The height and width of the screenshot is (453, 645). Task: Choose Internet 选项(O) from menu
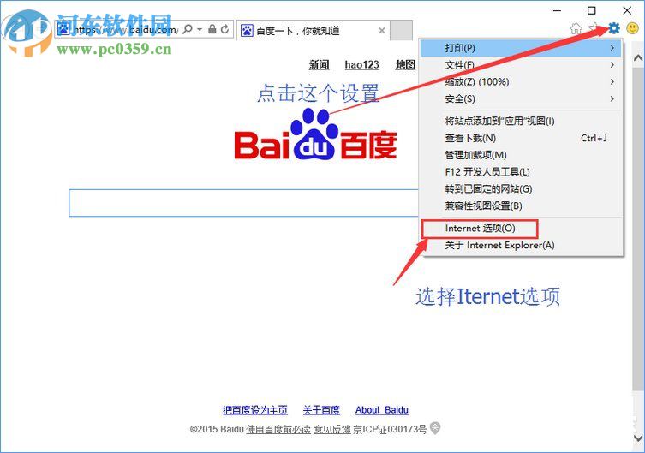521,229
